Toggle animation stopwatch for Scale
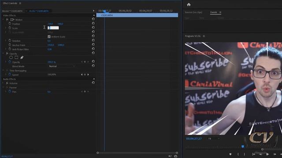The width and height of the screenshot is (282, 158). 10,28
